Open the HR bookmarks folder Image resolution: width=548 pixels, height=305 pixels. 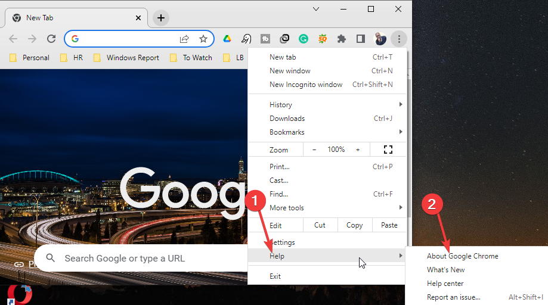72,58
